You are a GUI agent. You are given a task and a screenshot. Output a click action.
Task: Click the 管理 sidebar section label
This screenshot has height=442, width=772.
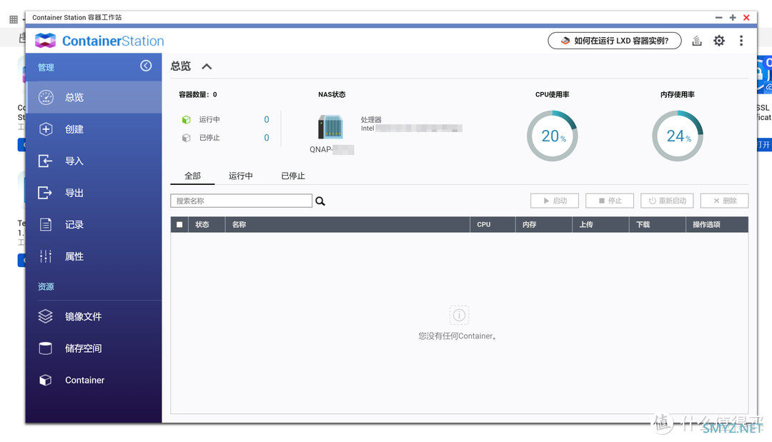[x=46, y=67]
